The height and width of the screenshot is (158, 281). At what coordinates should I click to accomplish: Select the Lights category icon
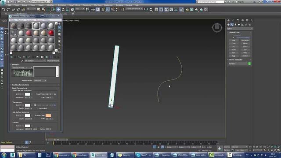tap(235, 25)
